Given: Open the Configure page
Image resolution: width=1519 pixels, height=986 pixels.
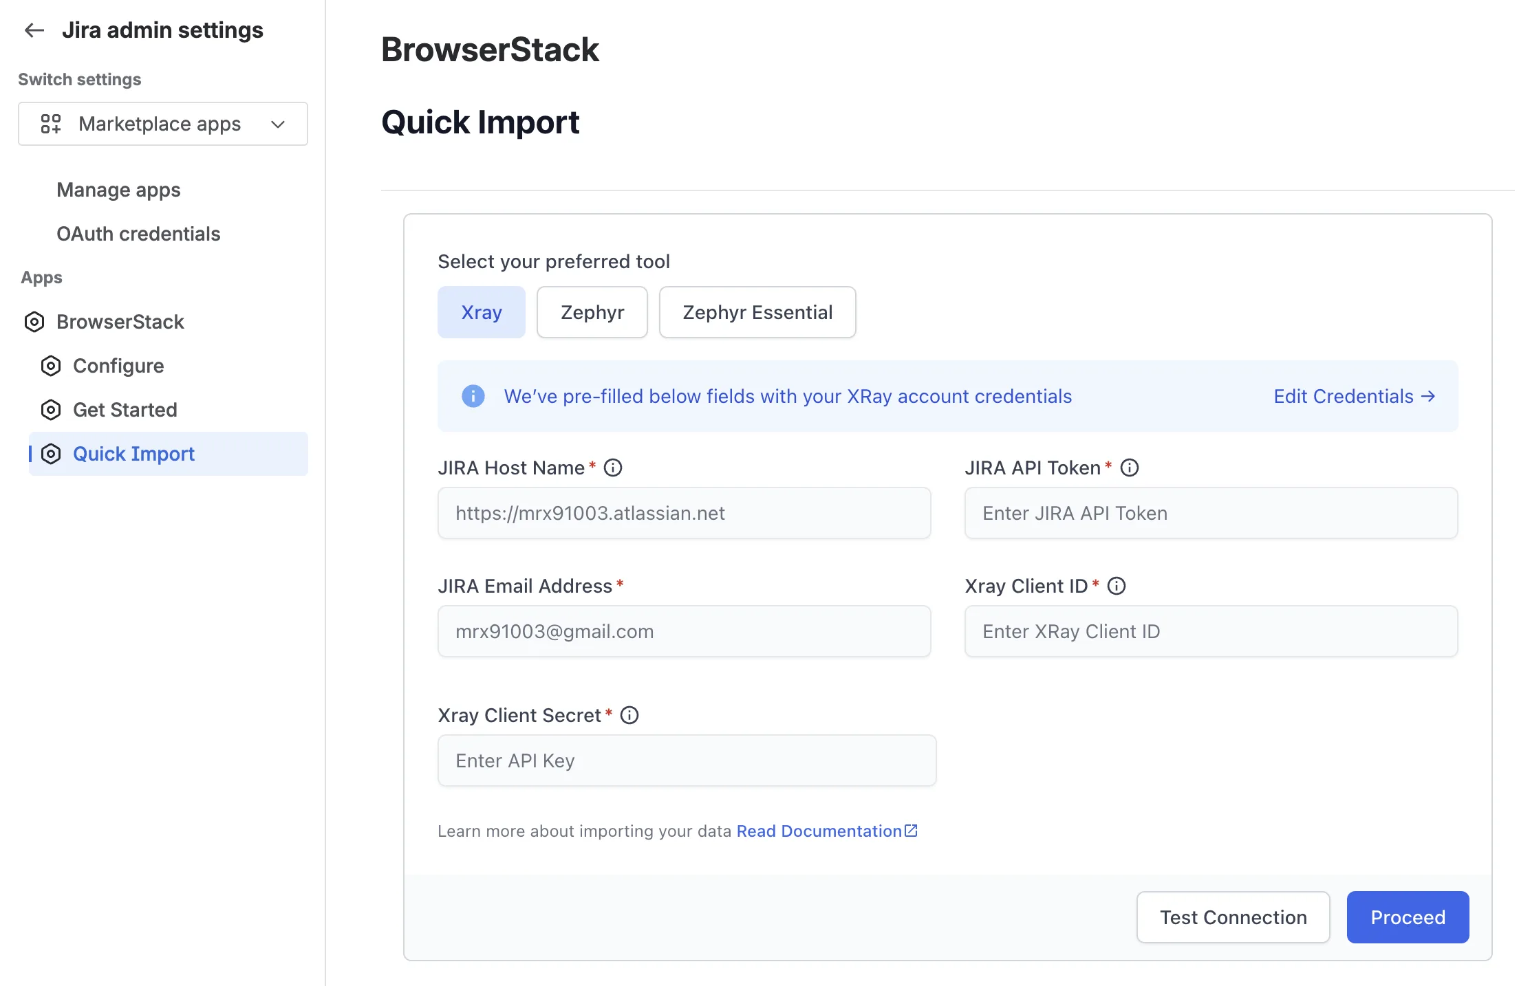Looking at the screenshot, I should (118, 366).
